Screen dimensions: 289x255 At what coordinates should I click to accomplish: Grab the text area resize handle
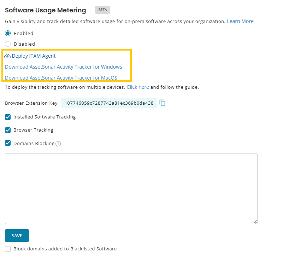(x=255, y=221)
